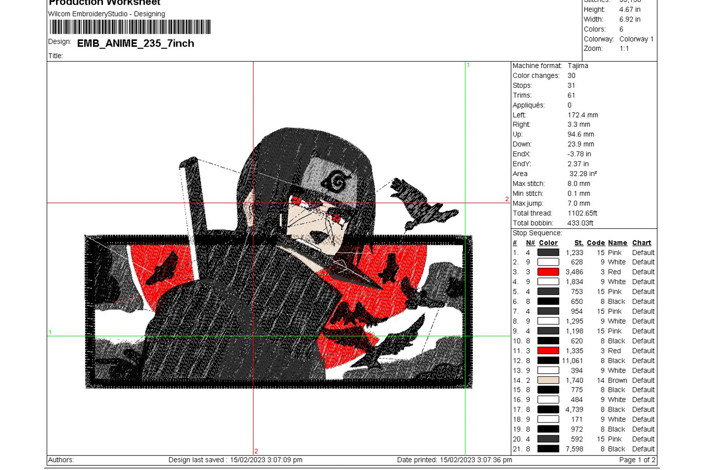Select stitch count 4,739 in stop row 17
This screenshot has height=470, width=706.
pos(574,409)
